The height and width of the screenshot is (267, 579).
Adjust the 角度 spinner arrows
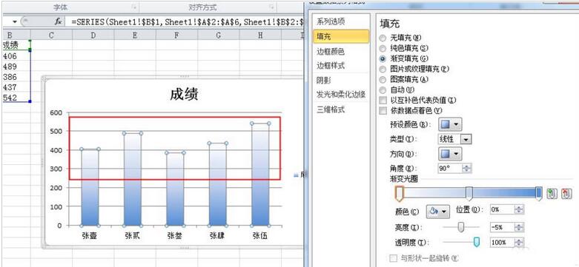click(467, 169)
